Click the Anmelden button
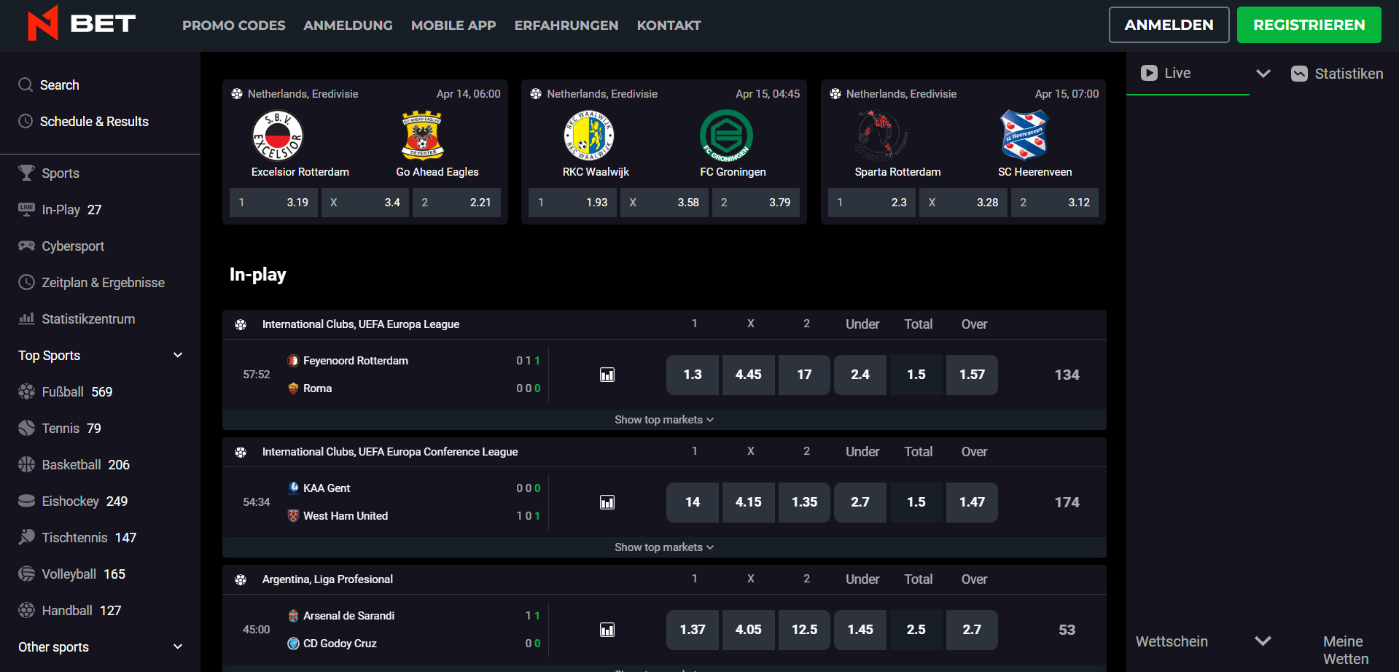This screenshot has height=672, width=1399. coord(1169,25)
